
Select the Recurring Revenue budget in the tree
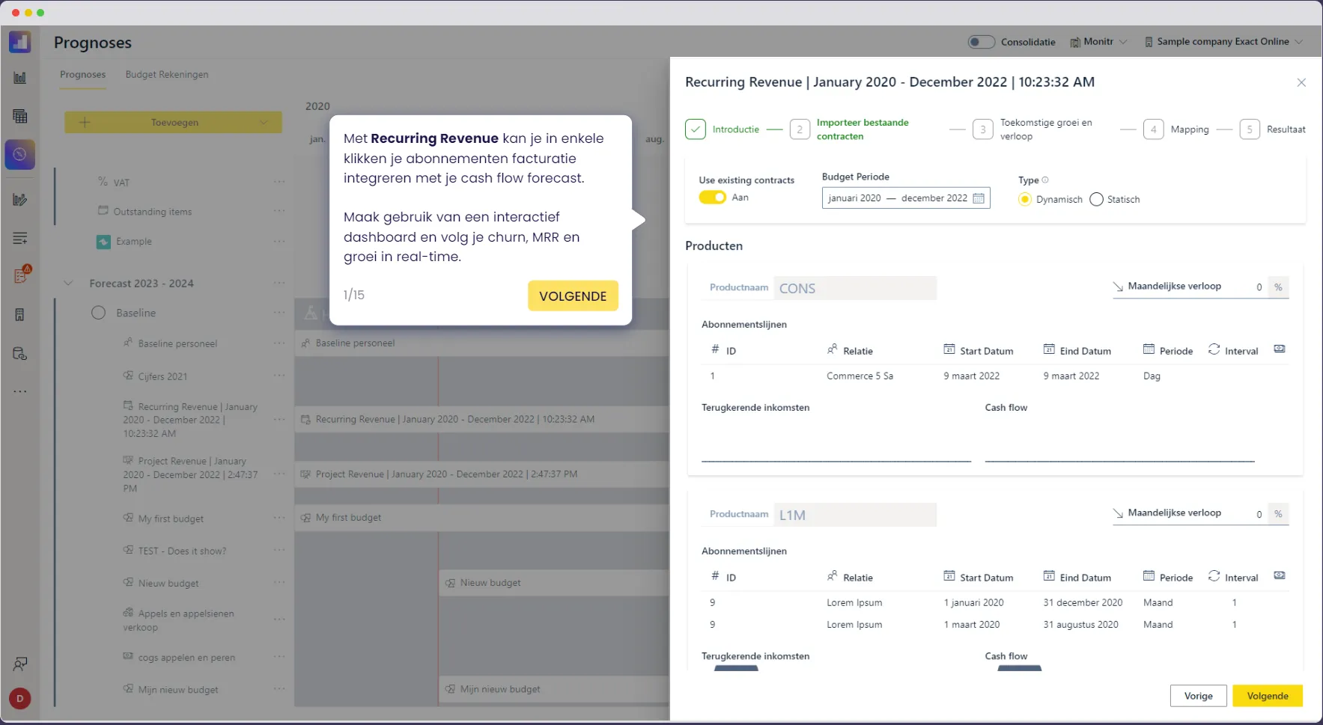[x=190, y=420]
